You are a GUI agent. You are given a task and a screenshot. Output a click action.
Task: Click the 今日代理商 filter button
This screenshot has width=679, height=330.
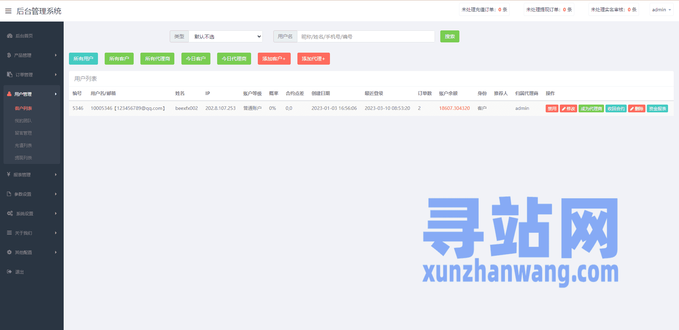coord(234,59)
